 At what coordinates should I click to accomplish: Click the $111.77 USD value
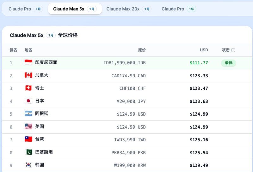pyautogui.click(x=199, y=63)
